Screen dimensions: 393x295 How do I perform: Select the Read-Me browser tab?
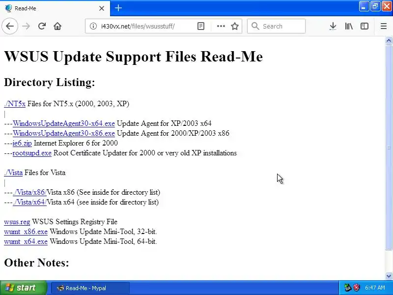[x=55, y=8]
